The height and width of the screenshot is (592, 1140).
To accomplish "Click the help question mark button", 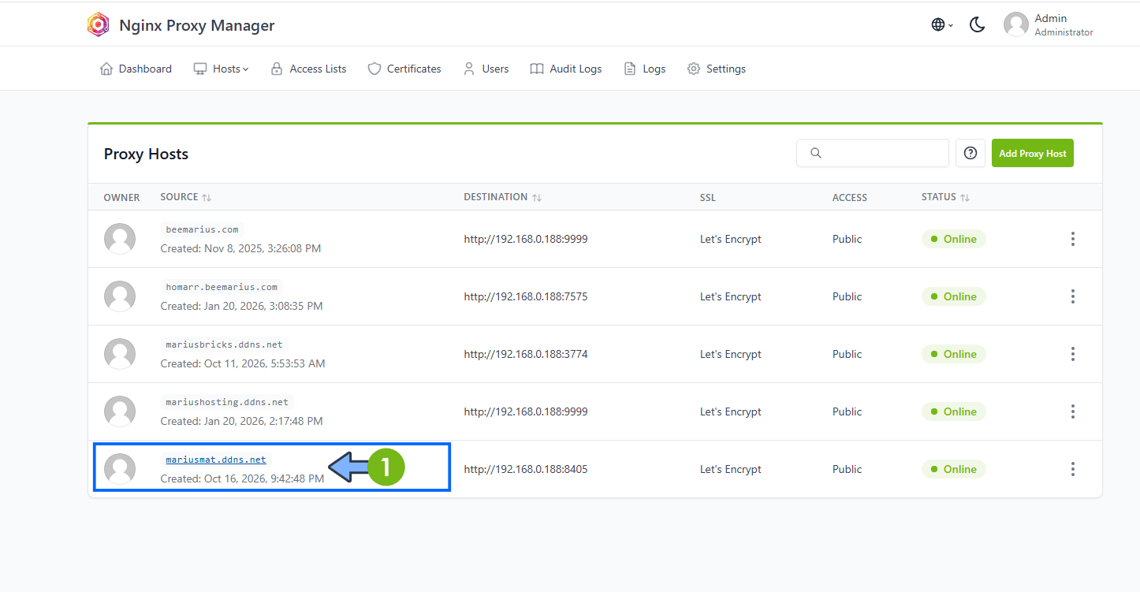I will point(970,153).
